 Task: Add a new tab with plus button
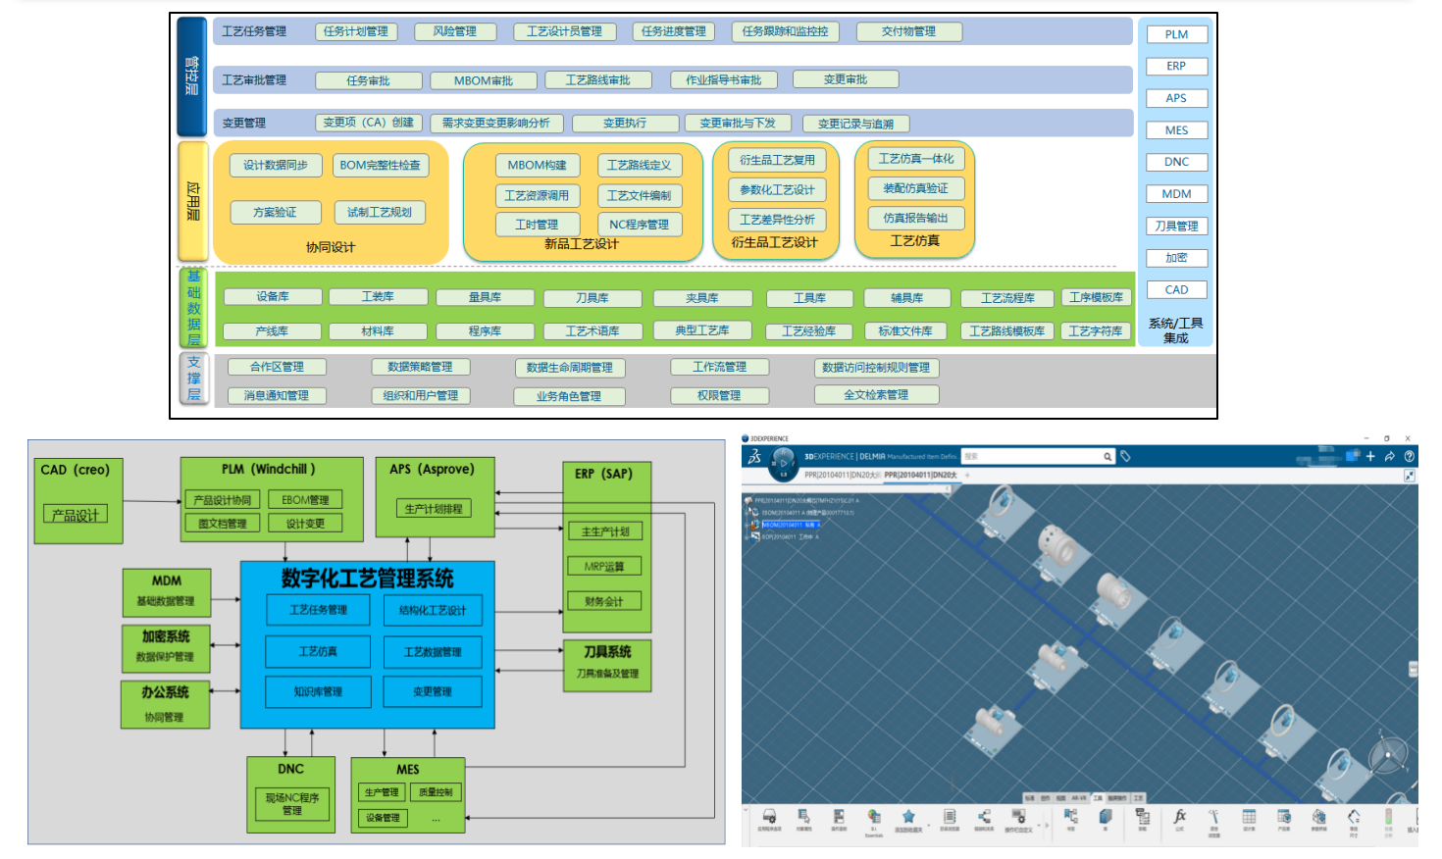click(967, 475)
